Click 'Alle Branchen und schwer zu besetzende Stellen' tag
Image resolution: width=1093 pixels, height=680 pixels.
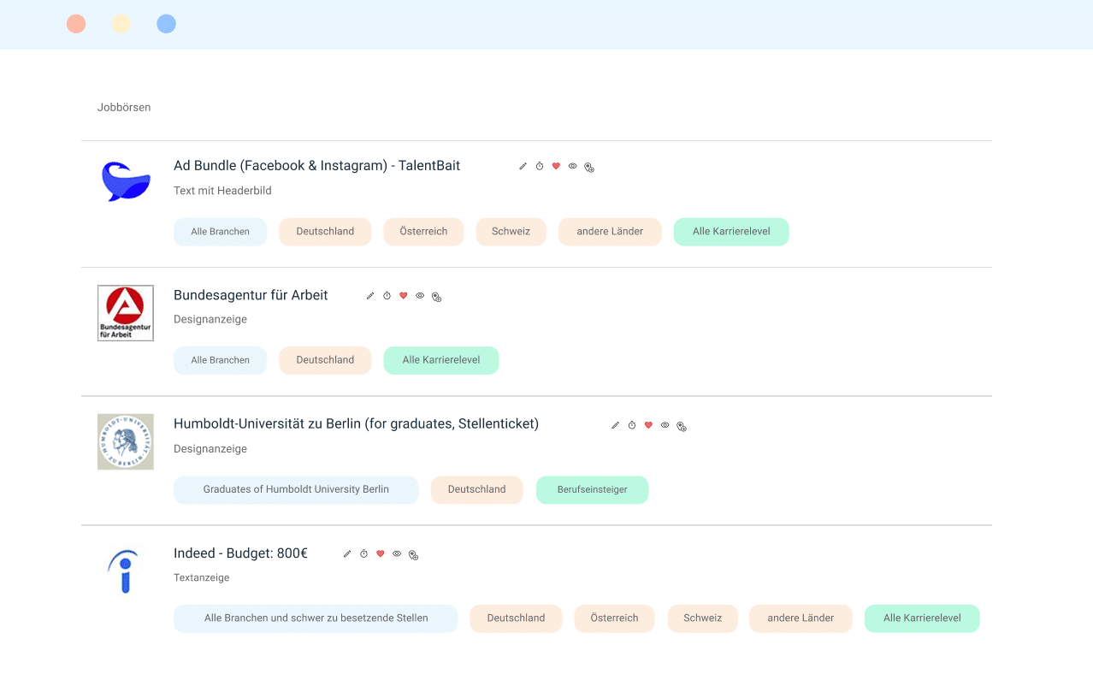click(x=316, y=618)
